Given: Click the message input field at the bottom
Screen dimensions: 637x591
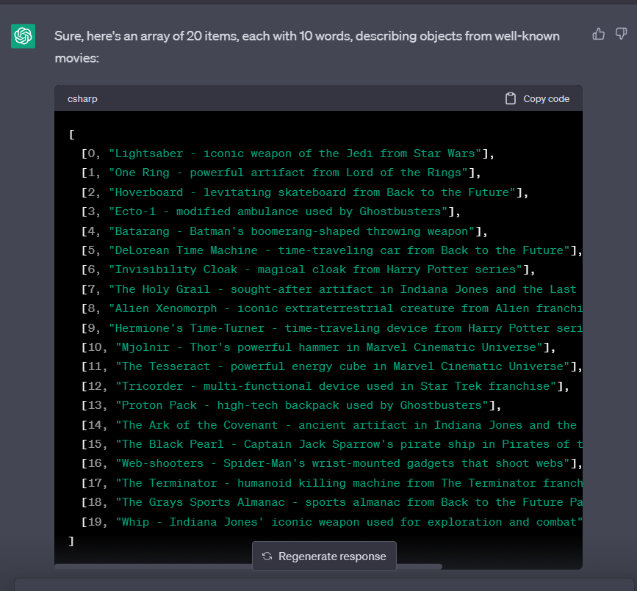Looking at the screenshot, I should point(318,585).
